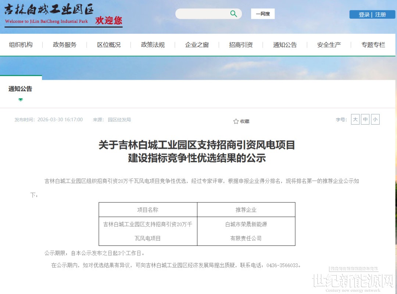Open the 专题专栏 menu
The height and width of the screenshot is (294, 397).
click(x=373, y=45)
